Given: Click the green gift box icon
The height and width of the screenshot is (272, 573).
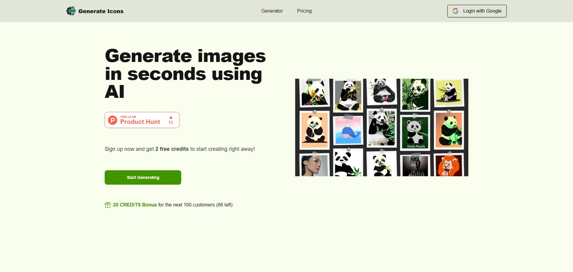Looking at the screenshot, I should [108, 205].
